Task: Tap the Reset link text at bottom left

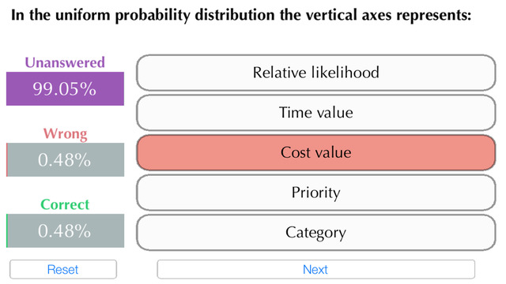Action: click(63, 270)
